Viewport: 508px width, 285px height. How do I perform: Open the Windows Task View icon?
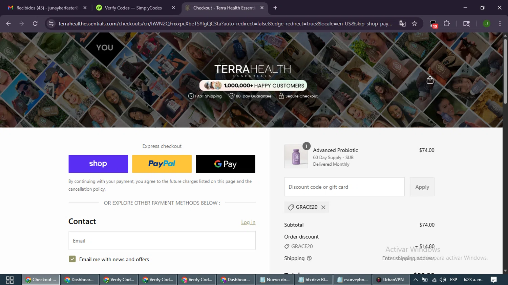point(10,280)
